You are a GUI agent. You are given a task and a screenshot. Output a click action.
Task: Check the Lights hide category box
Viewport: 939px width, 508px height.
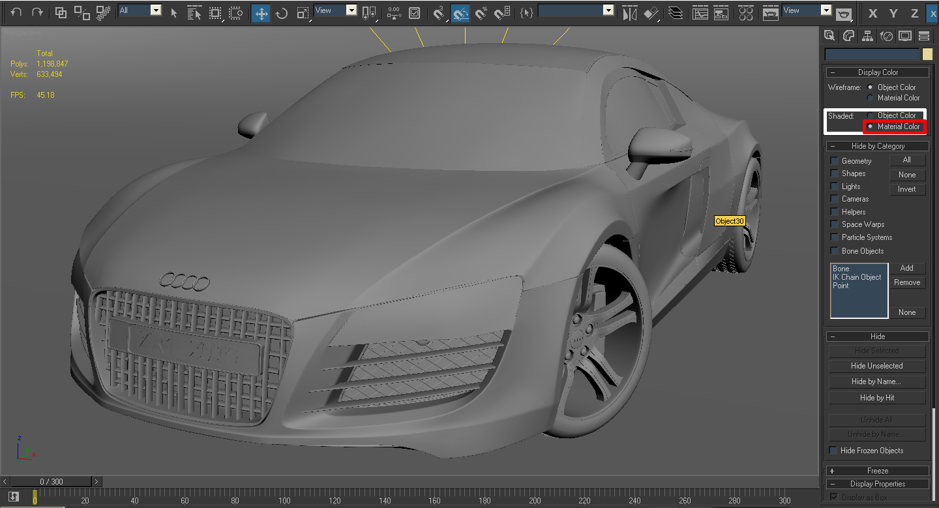(834, 187)
